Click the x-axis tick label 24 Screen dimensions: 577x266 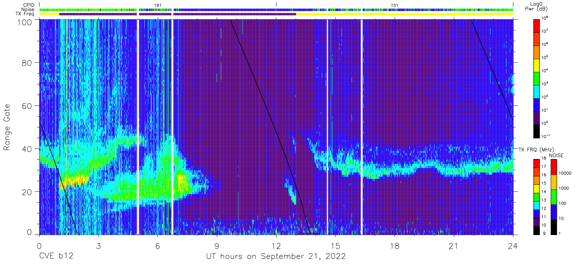pyautogui.click(x=513, y=246)
